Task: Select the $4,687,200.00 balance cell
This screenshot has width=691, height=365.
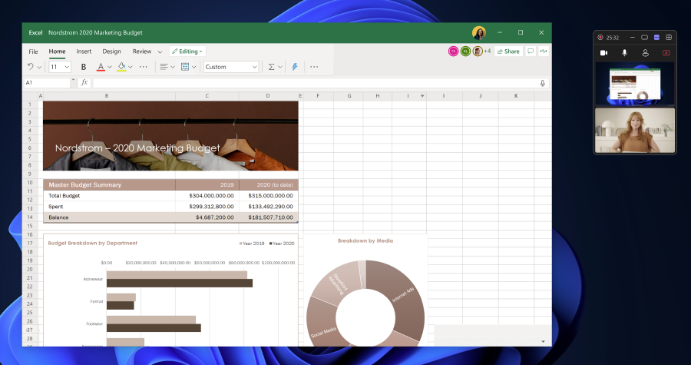Action: click(x=207, y=217)
